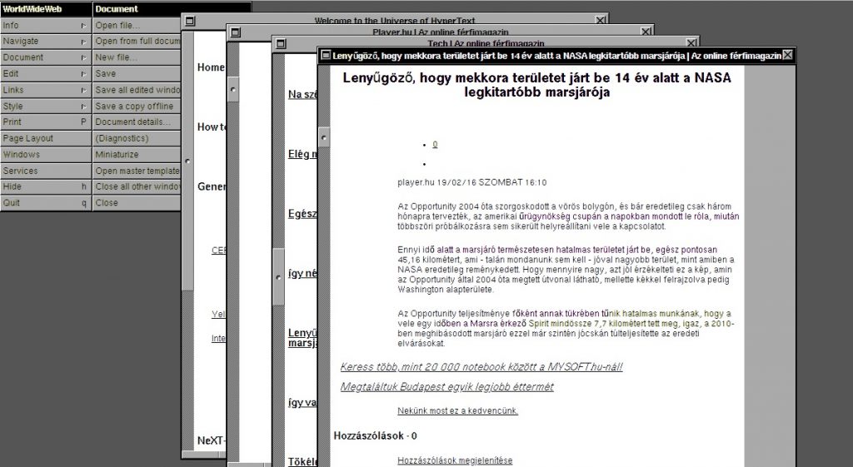
Task: Open the Megtaláltuk Budapest egyik legjobb éttermét link
Action: 446,387
